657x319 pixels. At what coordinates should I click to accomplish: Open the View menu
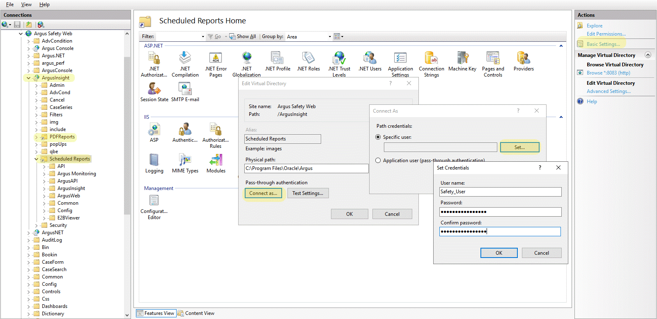[26, 5]
